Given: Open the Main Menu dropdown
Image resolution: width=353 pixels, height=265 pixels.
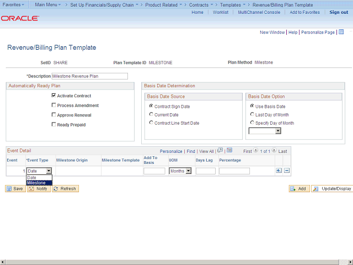Looking at the screenshot, I should [48, 4].
